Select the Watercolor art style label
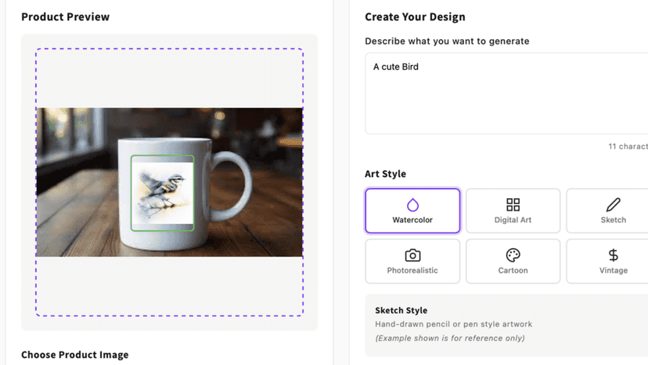Screen dimensions: 648x365 pyautogui.click(x=412, y=220)
